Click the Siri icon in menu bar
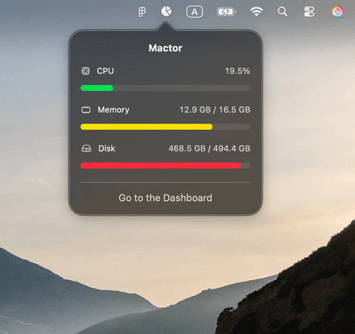 tap(337, 12)
